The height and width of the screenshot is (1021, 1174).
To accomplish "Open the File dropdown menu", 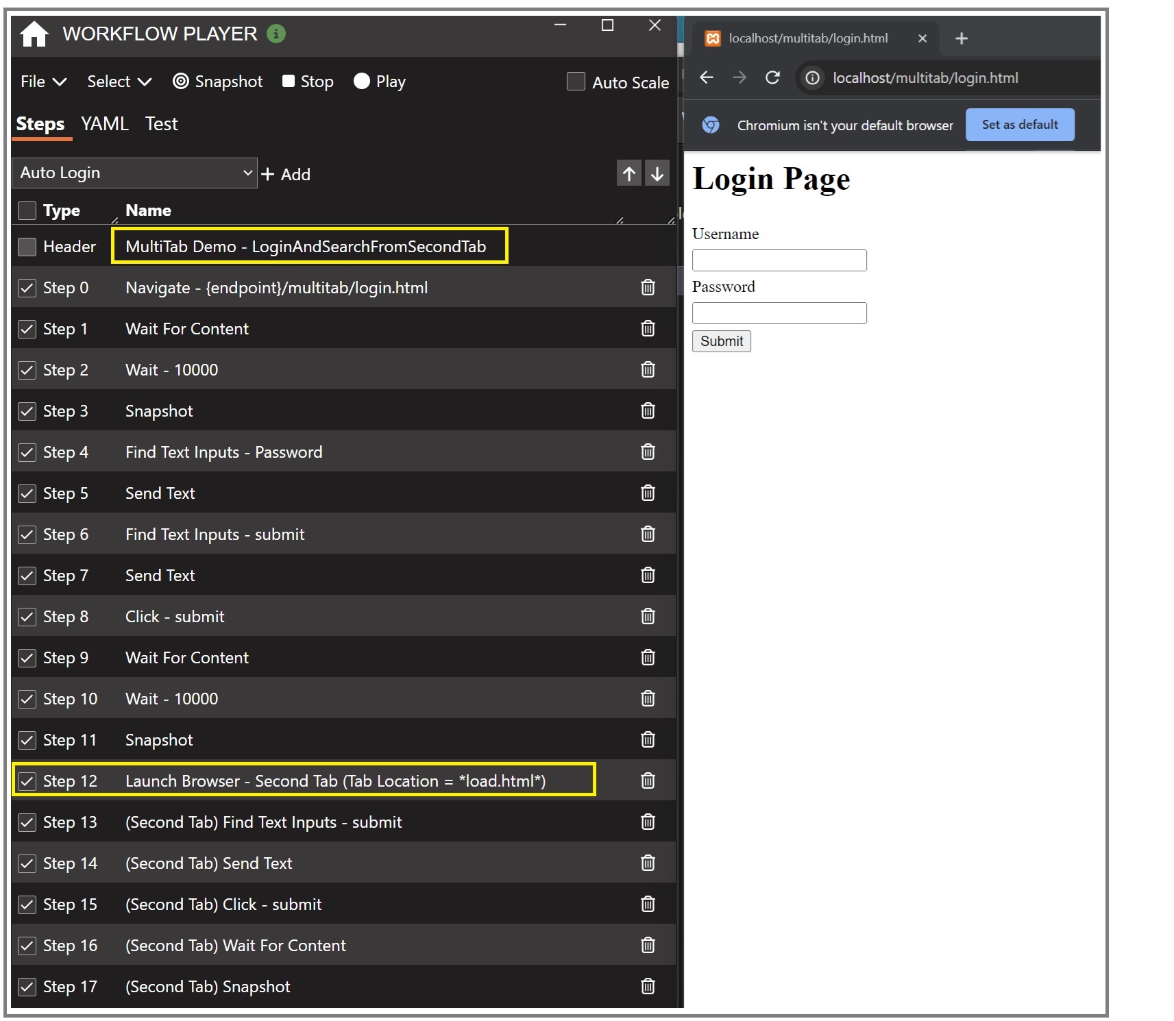I will pos(43,82).
